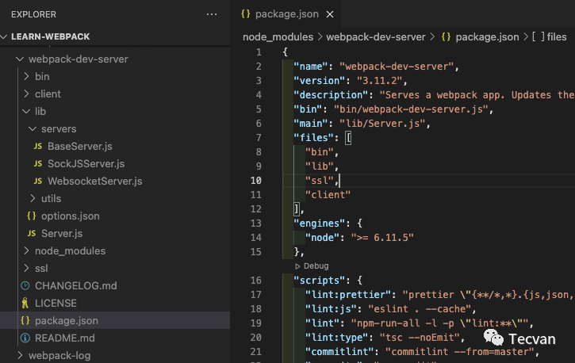The image size is (575, 363).
Task: Expand the bin folder chevron
Action: (26, 76)
